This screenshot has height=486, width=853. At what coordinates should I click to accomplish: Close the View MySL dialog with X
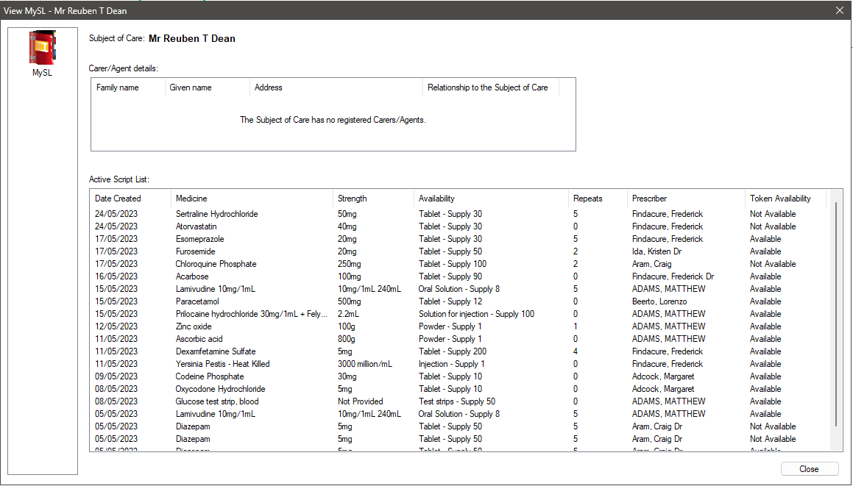(840, 10)
